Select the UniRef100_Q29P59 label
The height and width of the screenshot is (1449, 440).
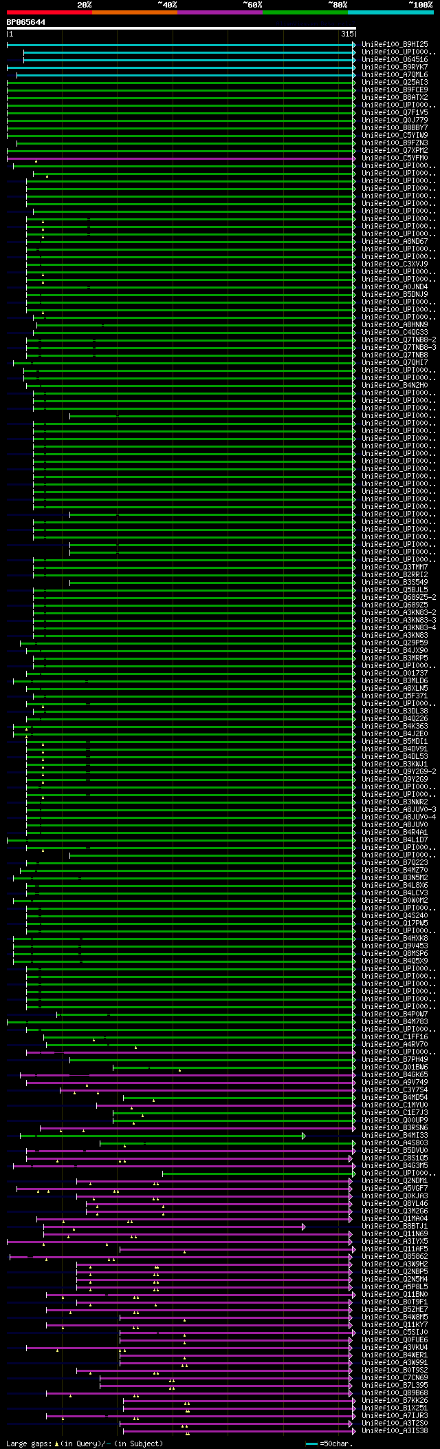coord(395,643)
